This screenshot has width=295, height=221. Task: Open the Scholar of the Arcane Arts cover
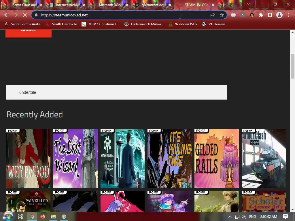point(264,201)
